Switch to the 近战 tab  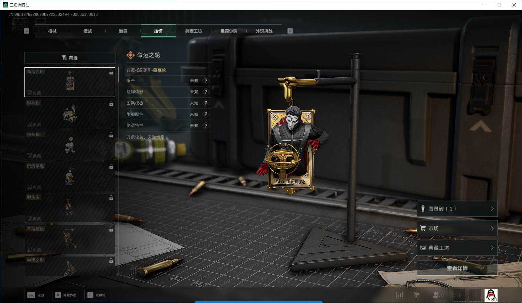tap(87, 31)
